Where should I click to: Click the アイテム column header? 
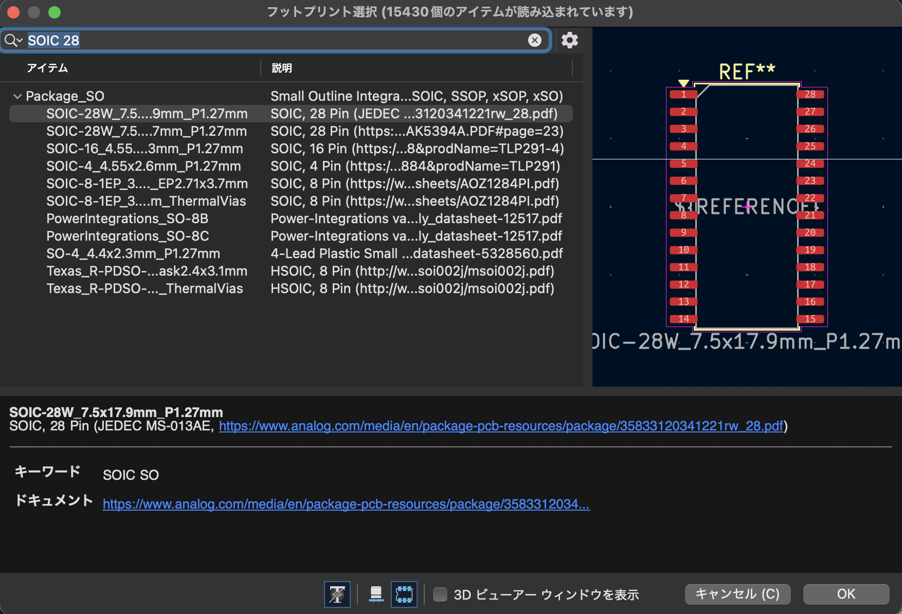[x=47, y=68]
